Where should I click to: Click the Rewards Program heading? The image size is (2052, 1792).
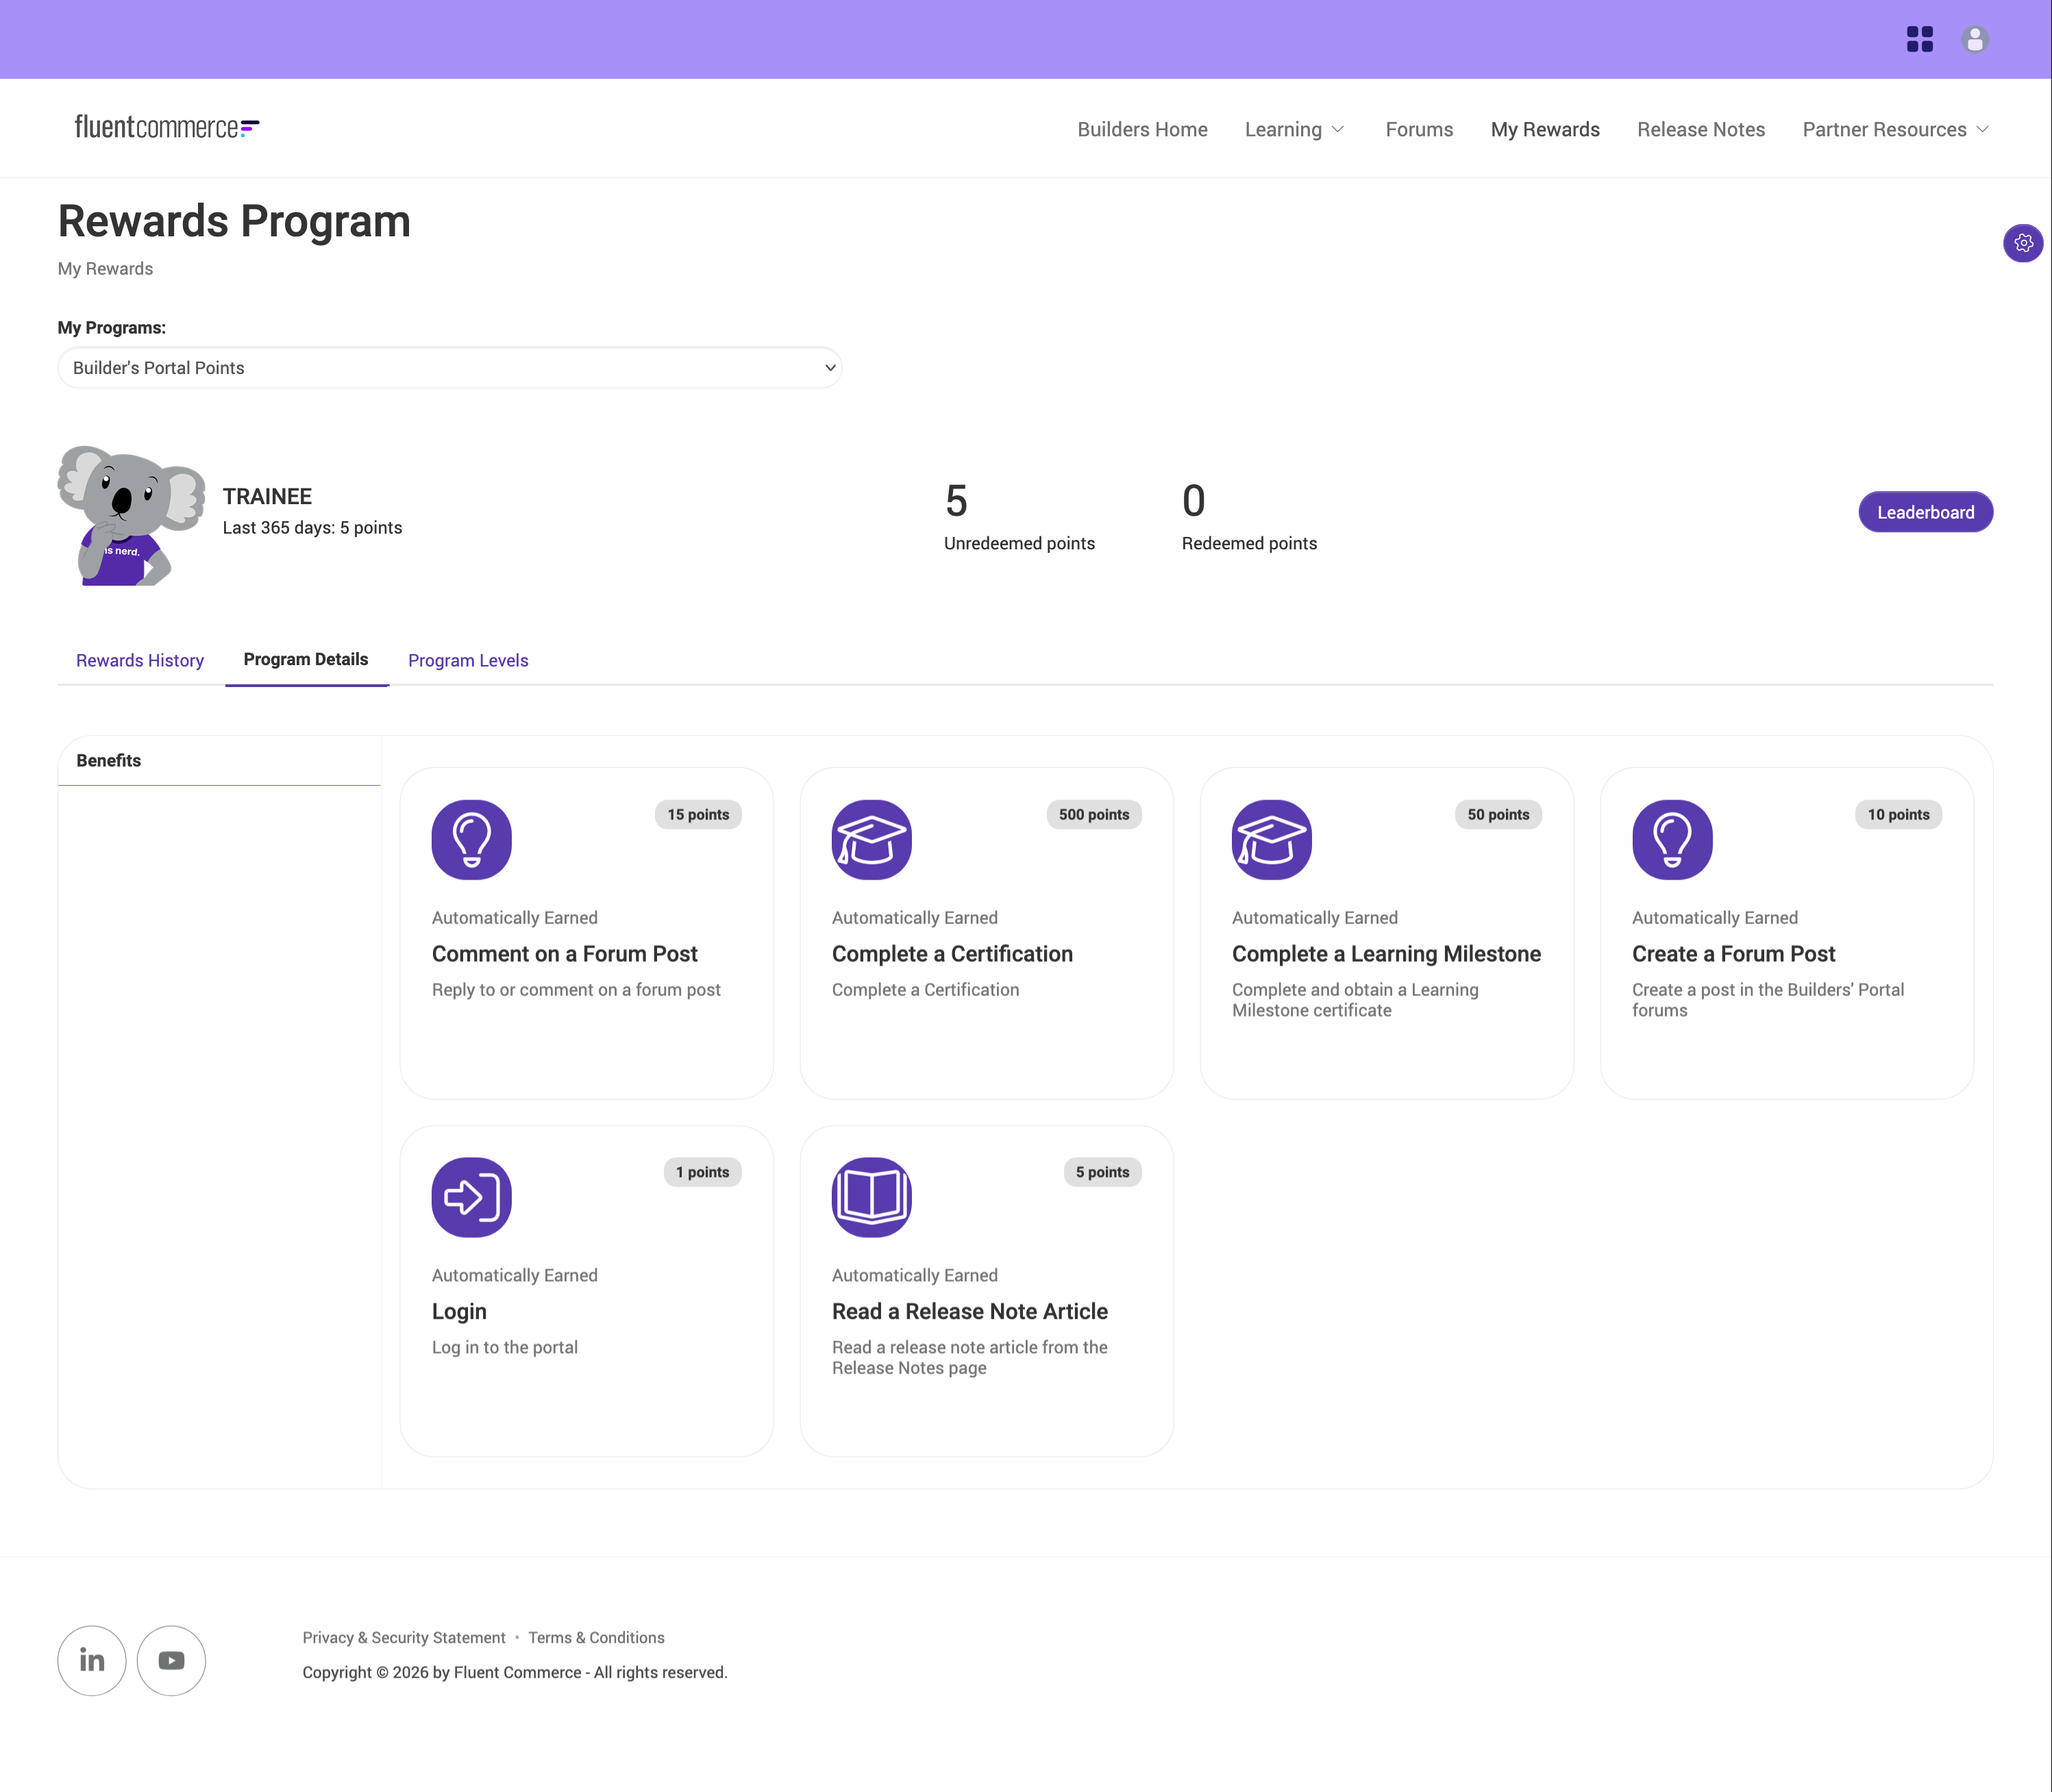click(x=234, y=221)
